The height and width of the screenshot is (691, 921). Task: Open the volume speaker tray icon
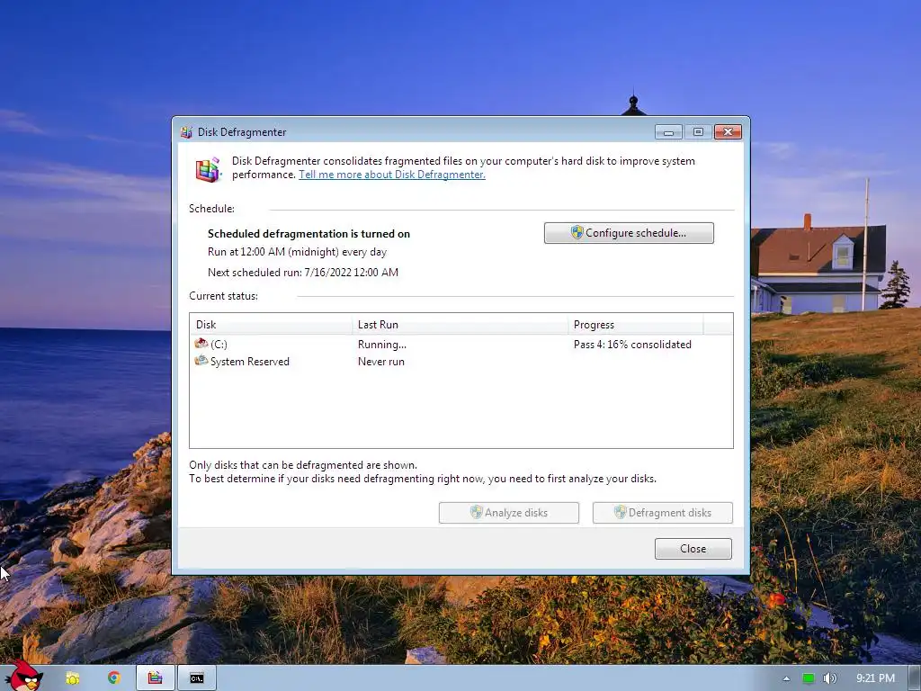coord(829,678)
